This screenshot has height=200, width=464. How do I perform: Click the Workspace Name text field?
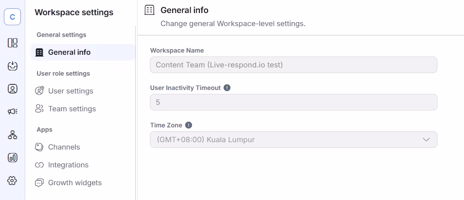point(293,65)
